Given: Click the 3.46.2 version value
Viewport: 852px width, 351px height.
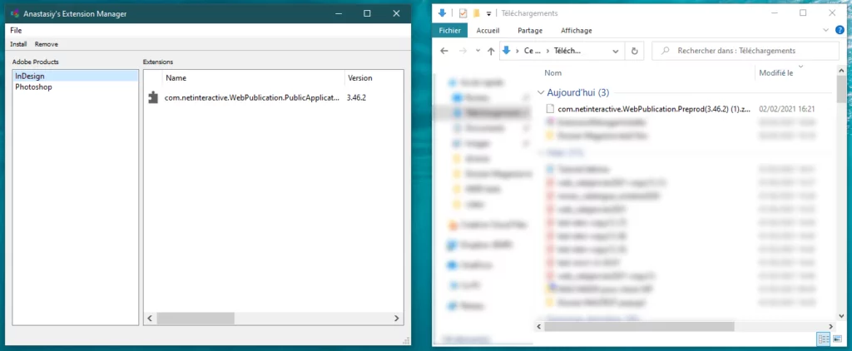Looking at the screenshot, I should pyautogui.click(x=356, y=98).
